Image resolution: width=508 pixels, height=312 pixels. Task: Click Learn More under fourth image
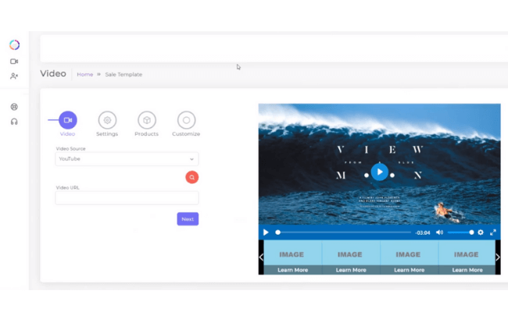pyautogui.click(x=467, y=270)
